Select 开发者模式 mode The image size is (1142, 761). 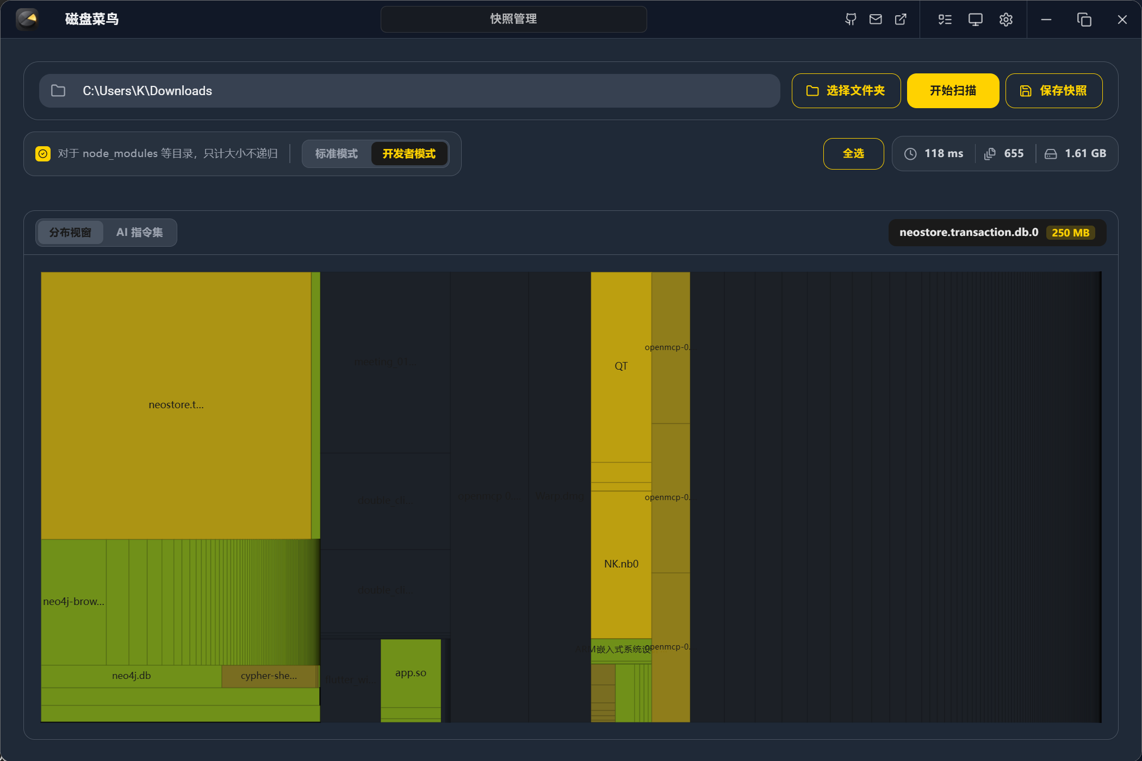click(409, 154)
